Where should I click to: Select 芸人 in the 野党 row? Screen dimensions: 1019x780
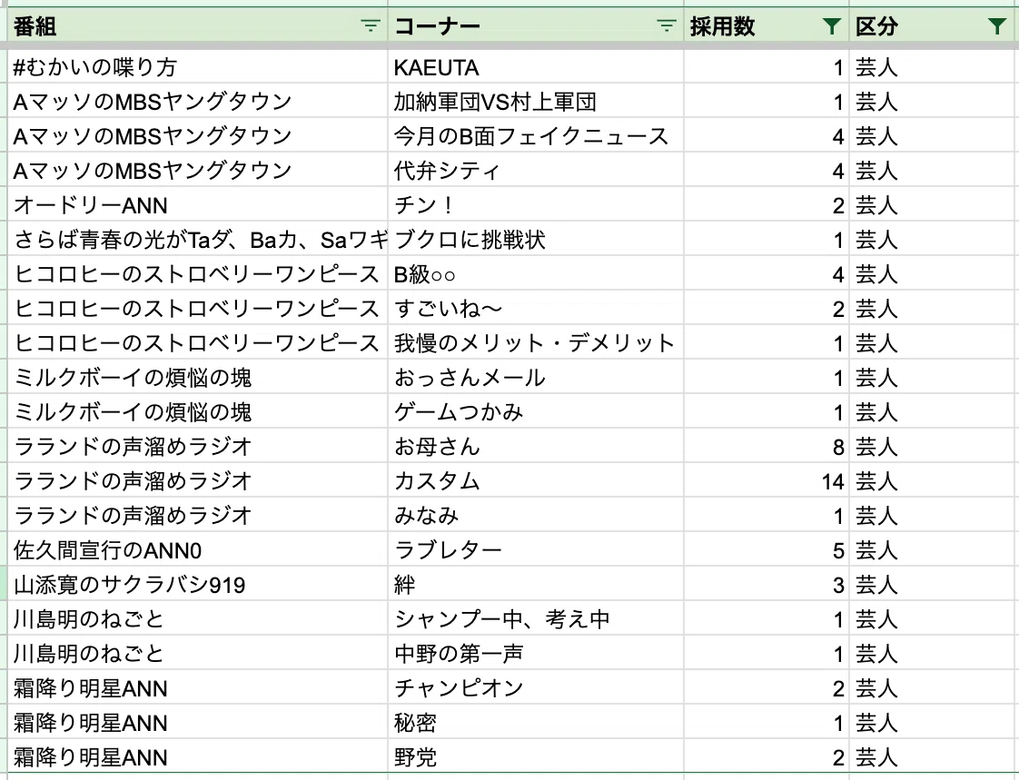click(934, 756)
